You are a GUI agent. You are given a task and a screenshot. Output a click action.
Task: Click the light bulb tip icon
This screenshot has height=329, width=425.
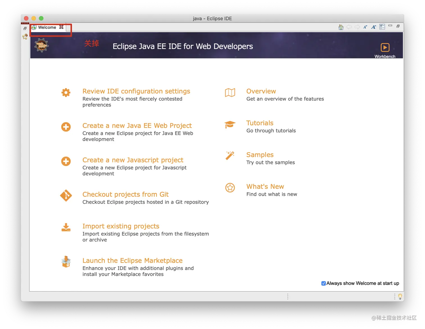400,296
